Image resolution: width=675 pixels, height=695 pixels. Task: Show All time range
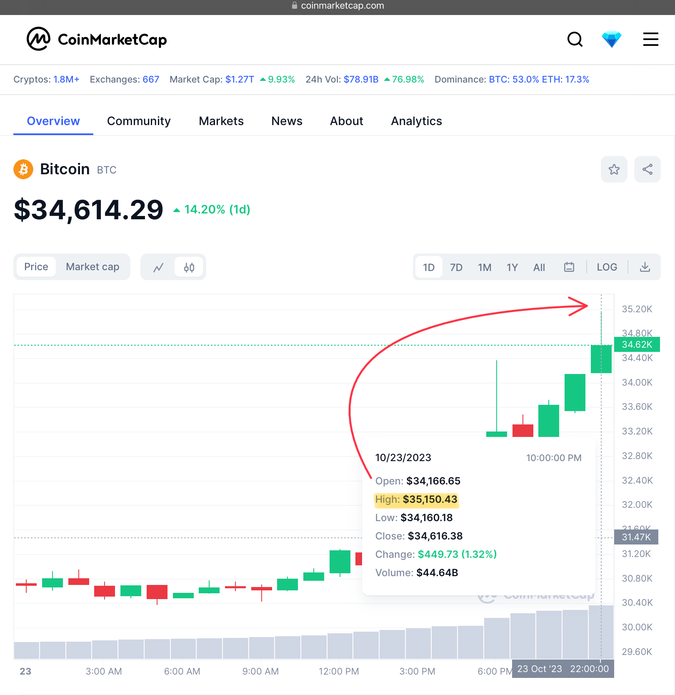539,267
